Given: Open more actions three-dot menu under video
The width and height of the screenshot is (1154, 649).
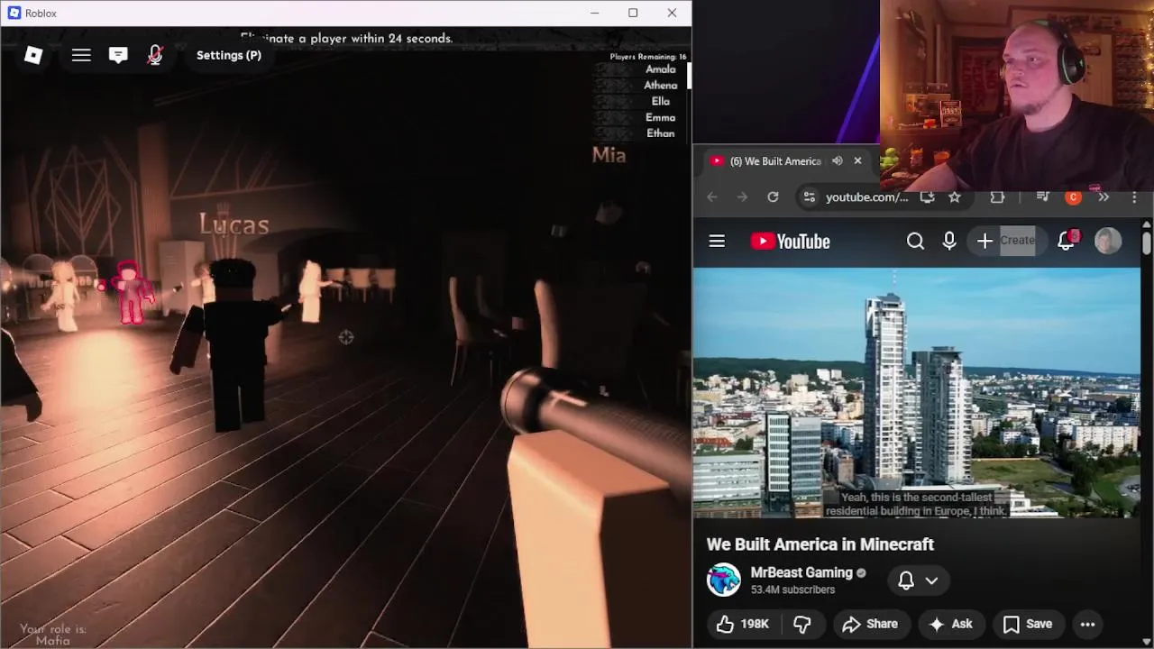Looking at the screenshot, I should click(x=1088, y=624).
